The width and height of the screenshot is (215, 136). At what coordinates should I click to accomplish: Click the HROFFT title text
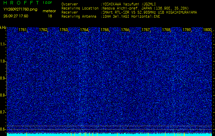point(22,3)
